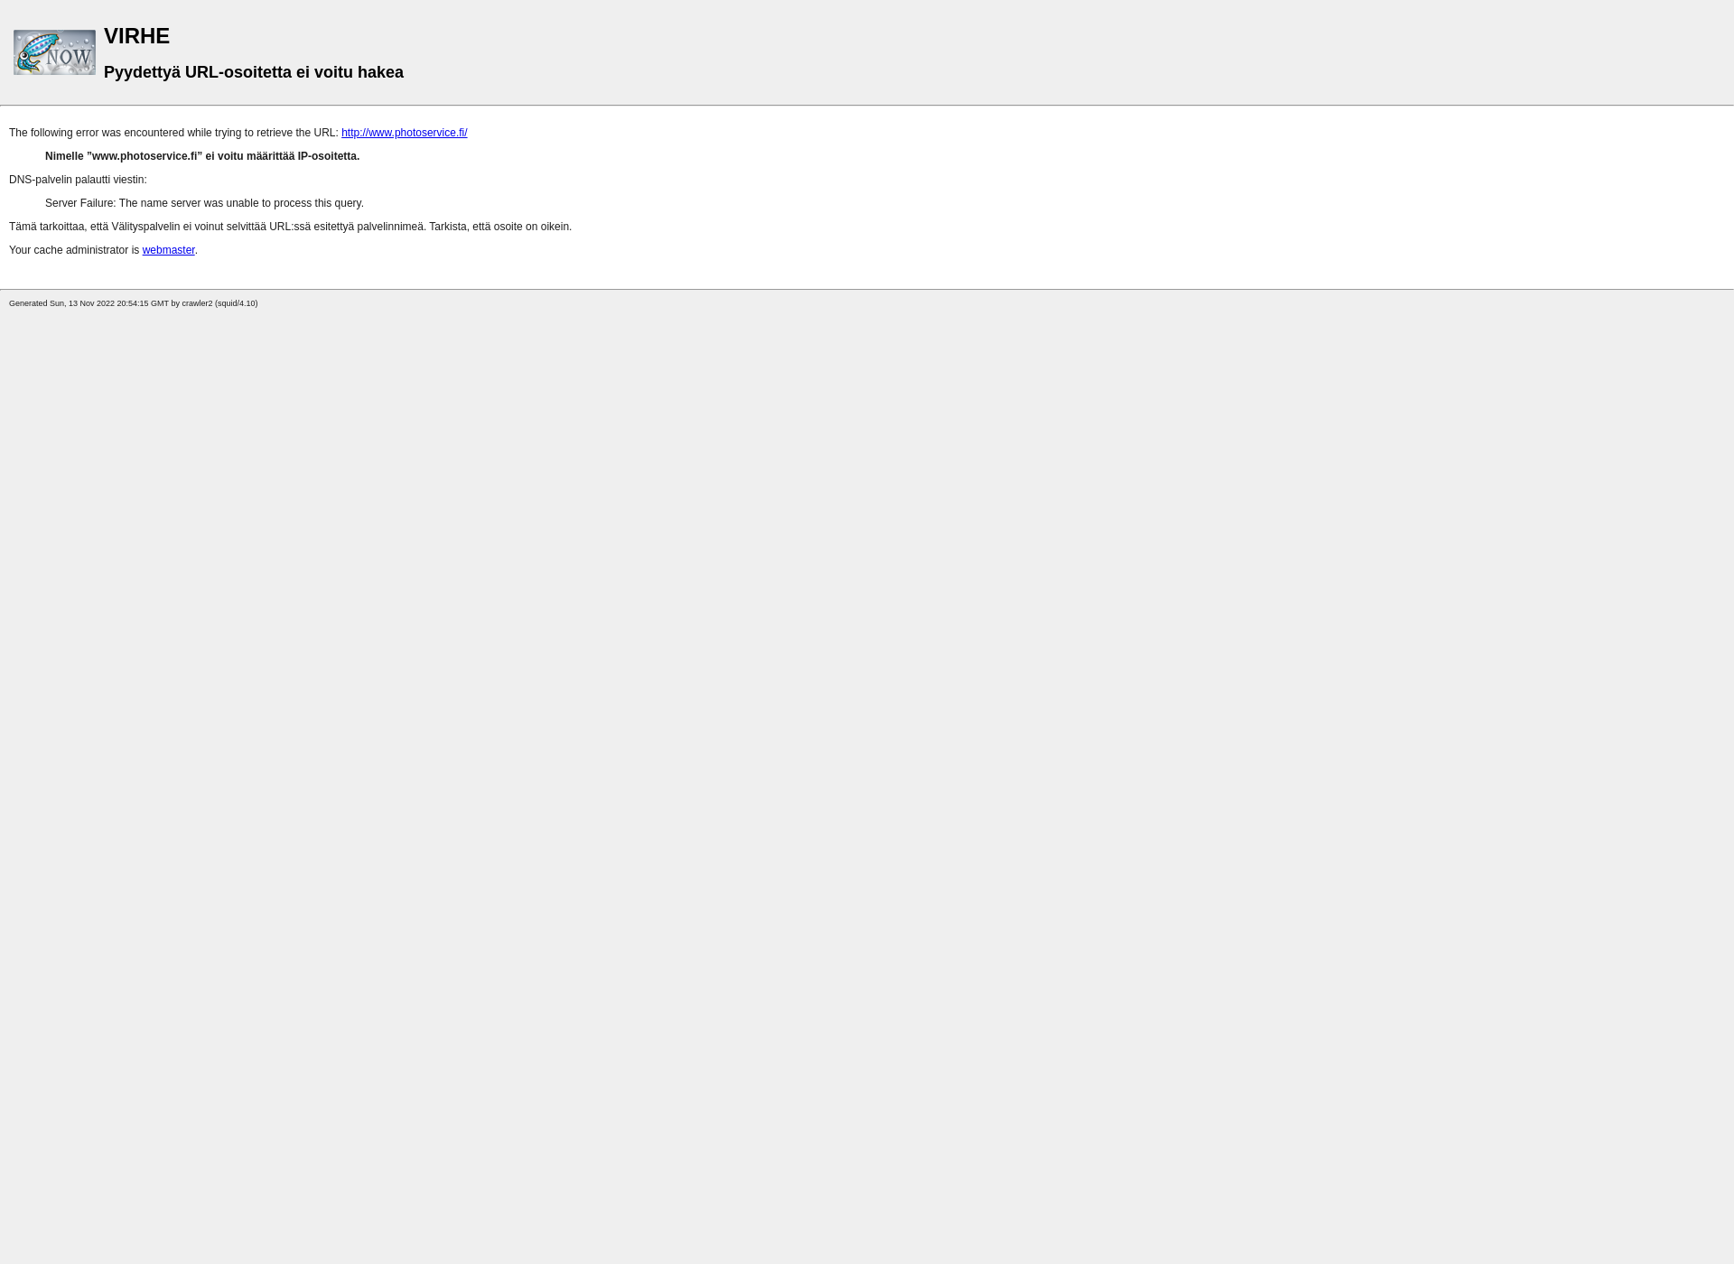Click the VIRHE error heading

(x=136, y=35)
